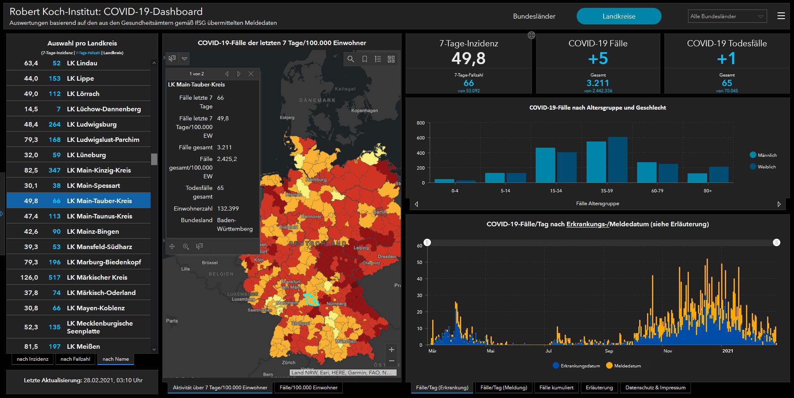Click the map bookmarks icon
Screen dimensions: 794x398
(364, 59)
